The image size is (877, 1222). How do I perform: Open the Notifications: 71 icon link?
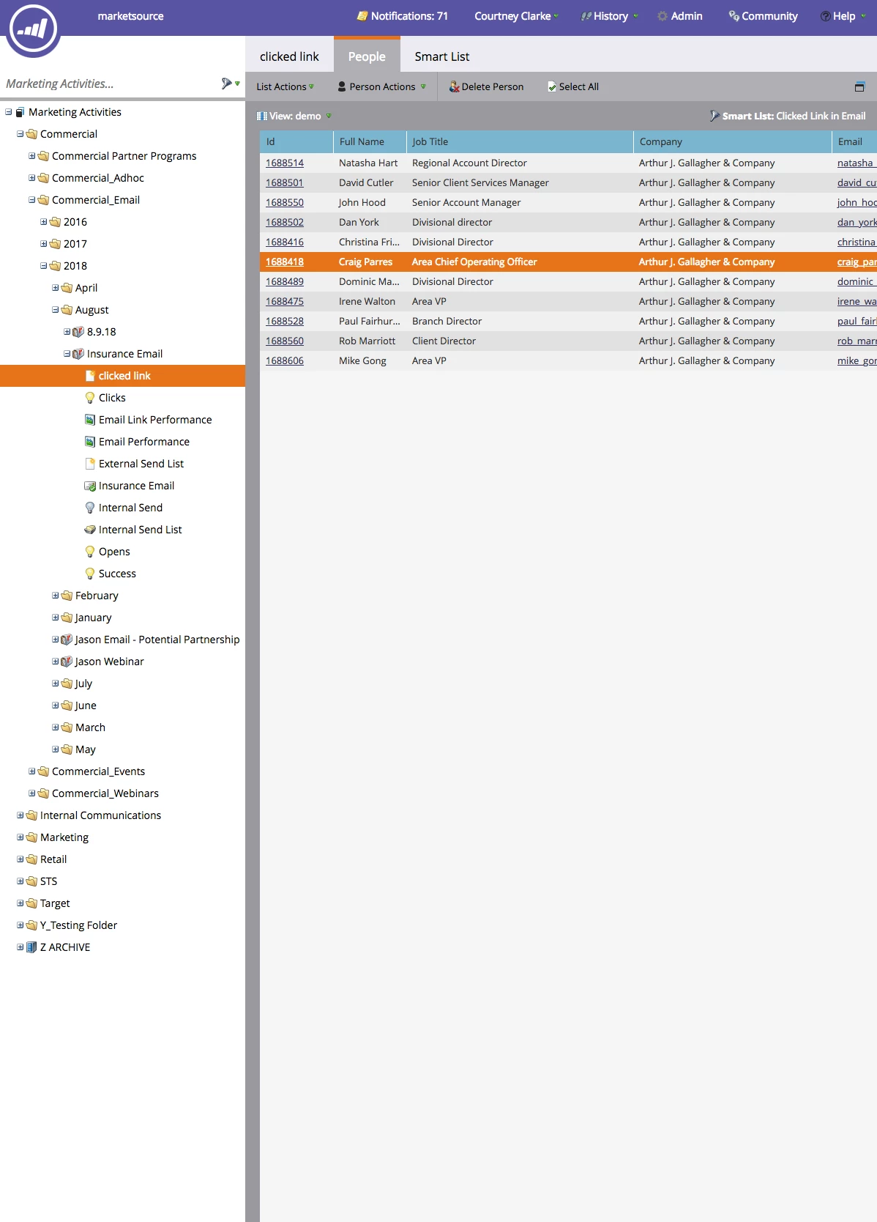(x=362, y=16)
